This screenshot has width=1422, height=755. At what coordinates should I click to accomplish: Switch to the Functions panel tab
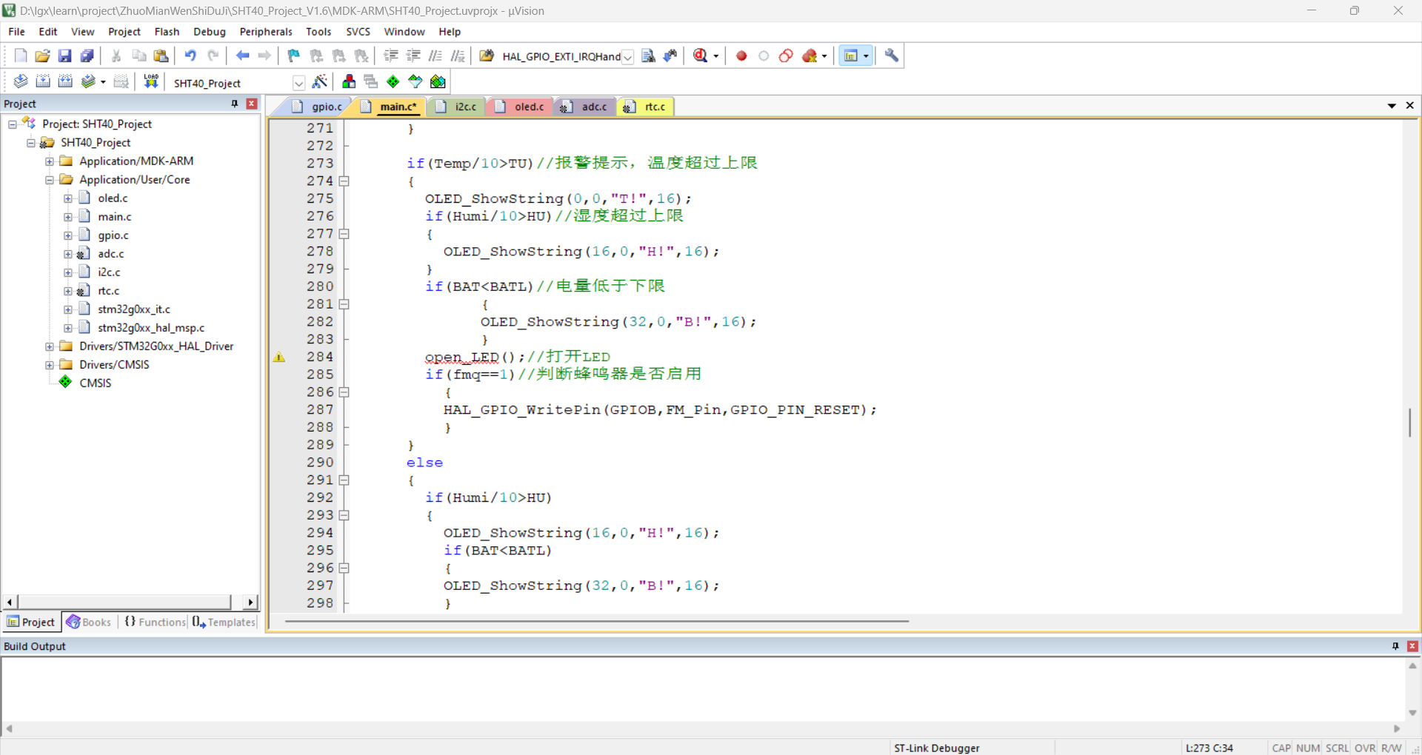click(155, 622)
